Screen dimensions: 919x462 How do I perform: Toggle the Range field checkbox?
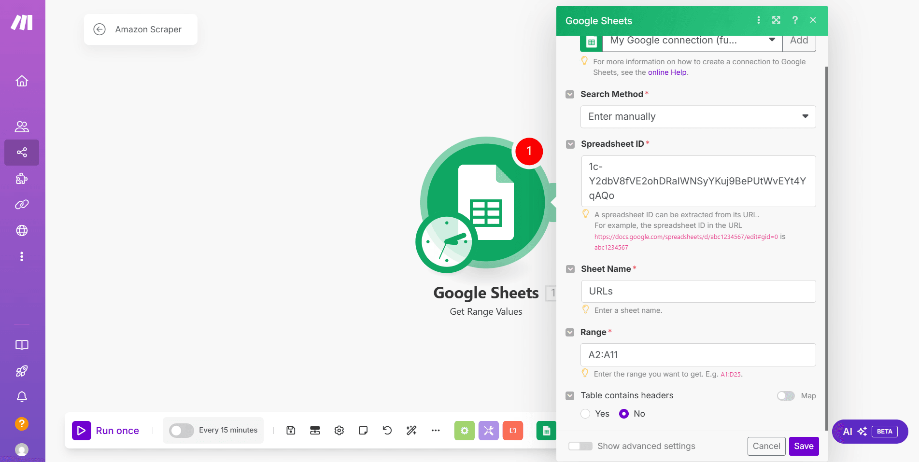tap(570, 332)
